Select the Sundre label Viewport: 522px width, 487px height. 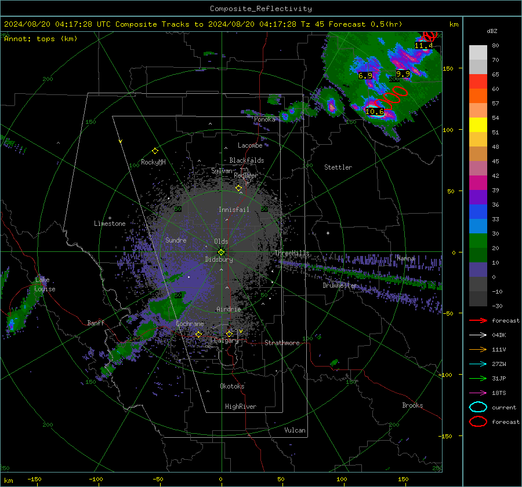click(x=176, y=240)
